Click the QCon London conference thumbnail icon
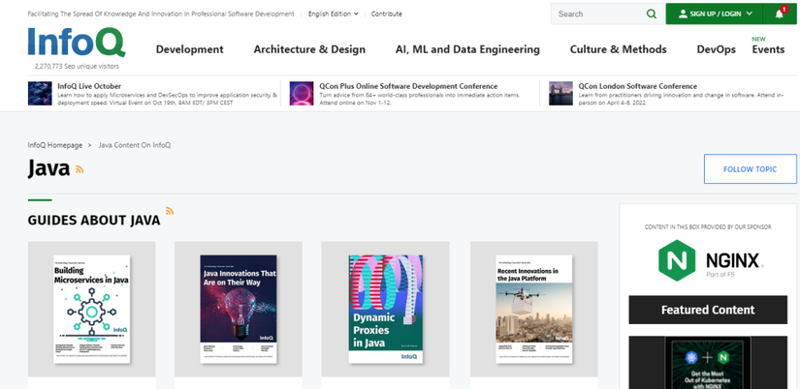This screenshot has height=389, width=800. pyautogui.click(x=560, y=93)
